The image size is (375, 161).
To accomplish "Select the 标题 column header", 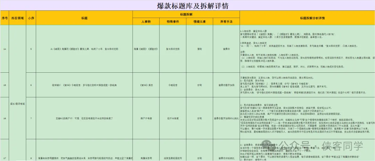I will (84, 18).
